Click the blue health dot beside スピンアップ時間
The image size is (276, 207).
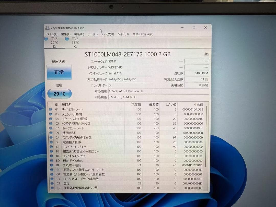(x=50, y=114)
